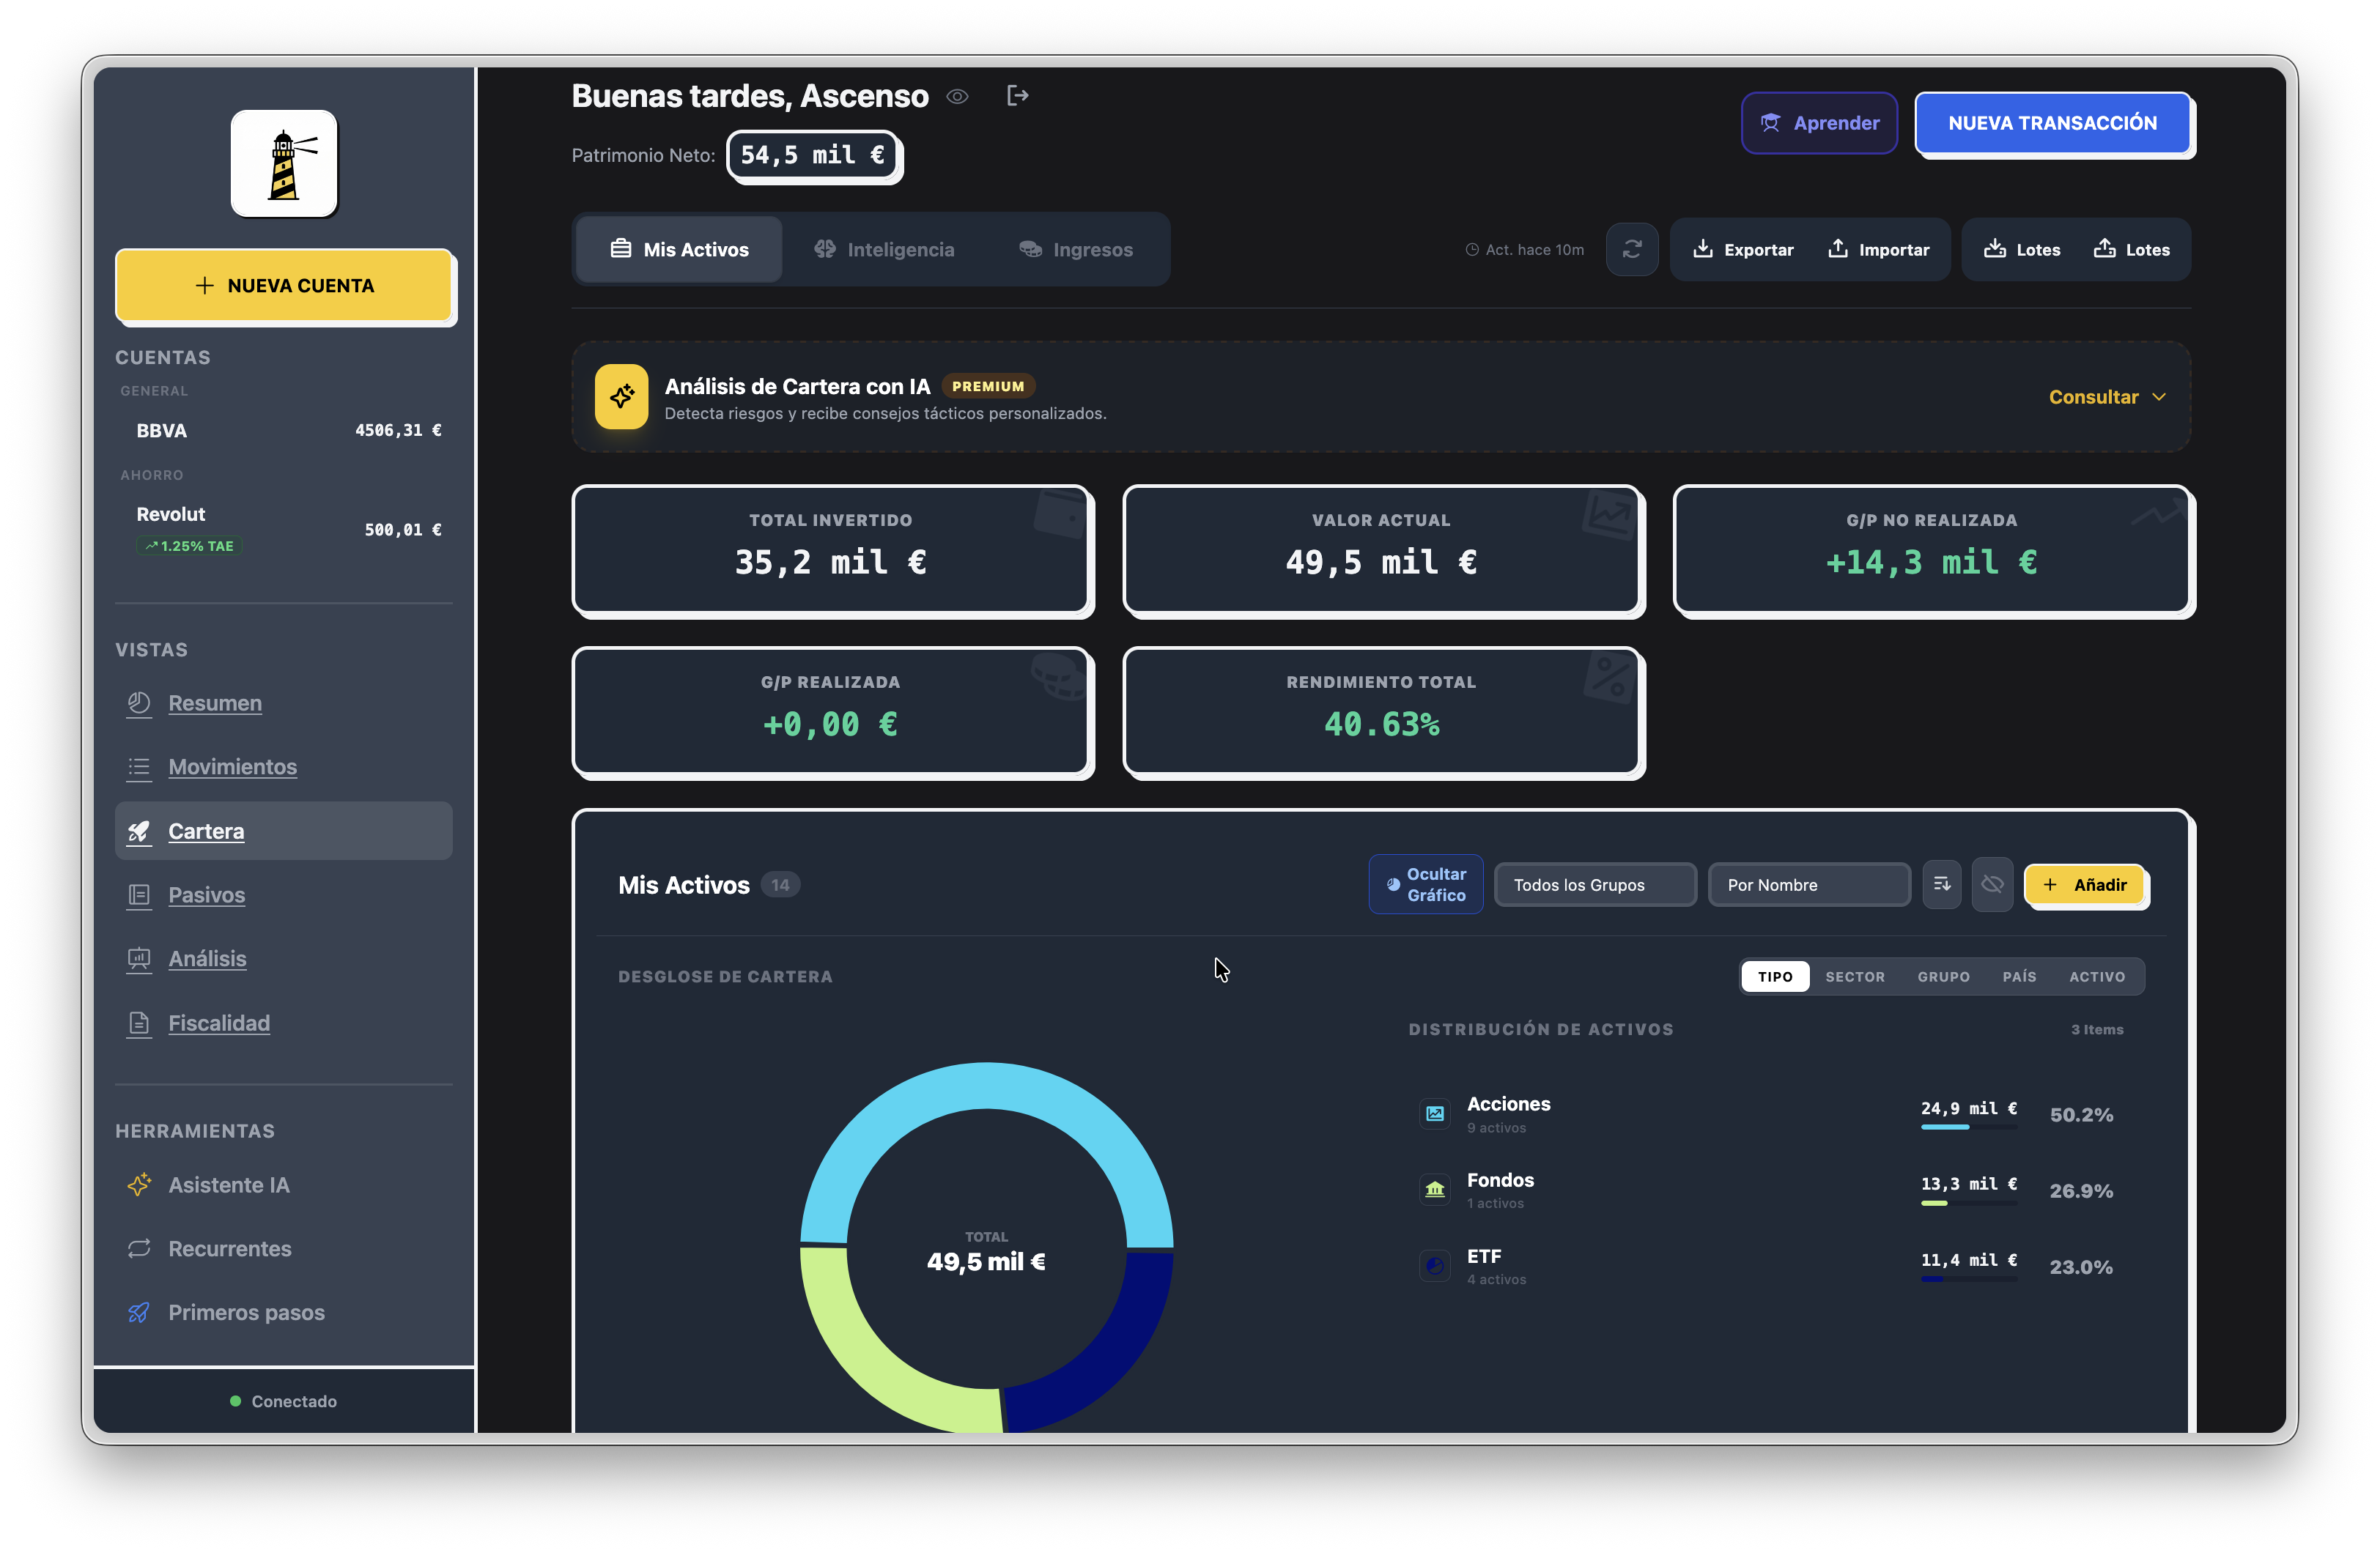This screenshot has width=2380, height=1553.
Task: Click the 14 count badge beside Mis Activos
Action: pos(780,885)
